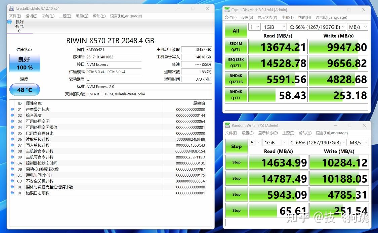Click the status text box under CrystalDiskMark results

pos(296,107)
